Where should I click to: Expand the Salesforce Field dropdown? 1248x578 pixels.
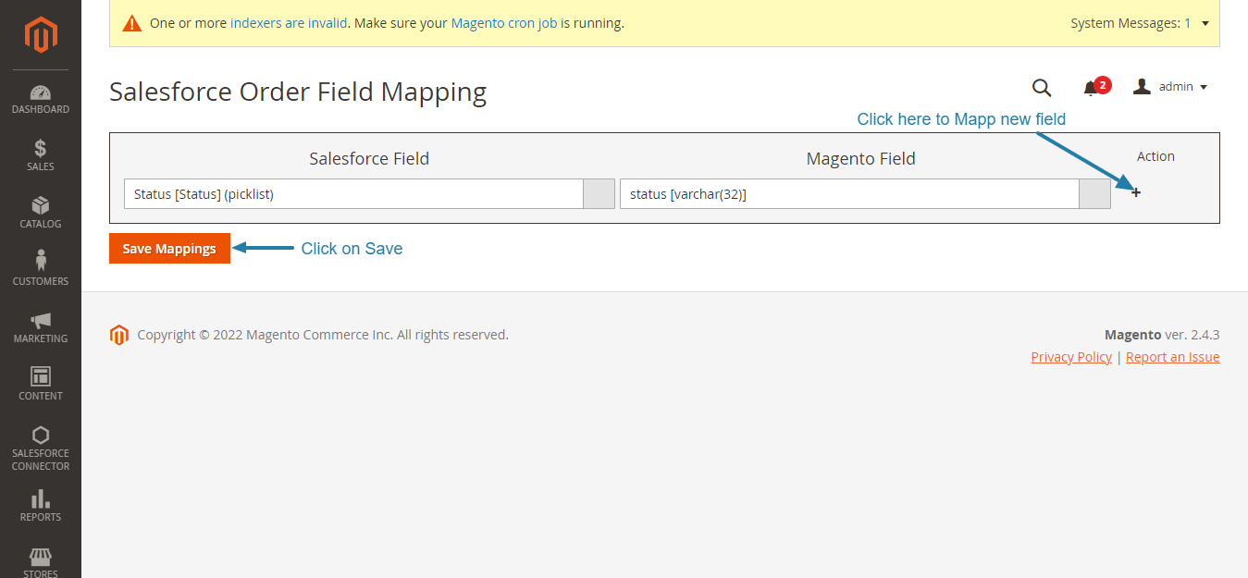click(599, 193)
